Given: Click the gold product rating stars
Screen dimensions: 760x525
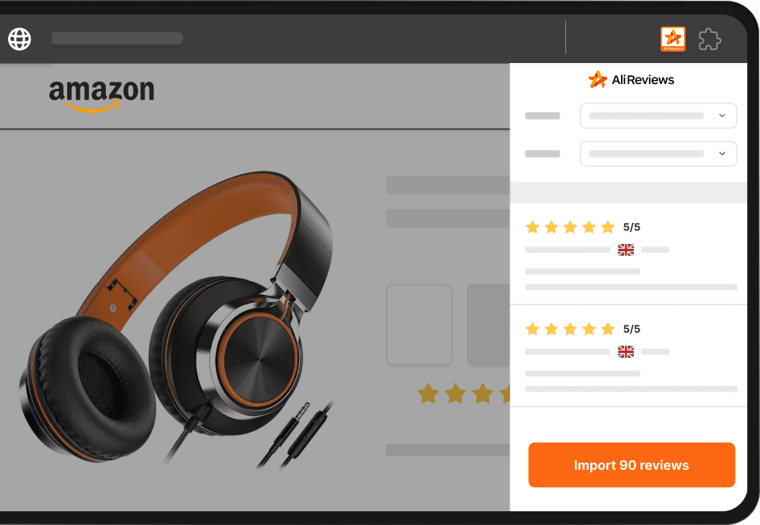Looking at the screenshot, I should coord(464,393).
